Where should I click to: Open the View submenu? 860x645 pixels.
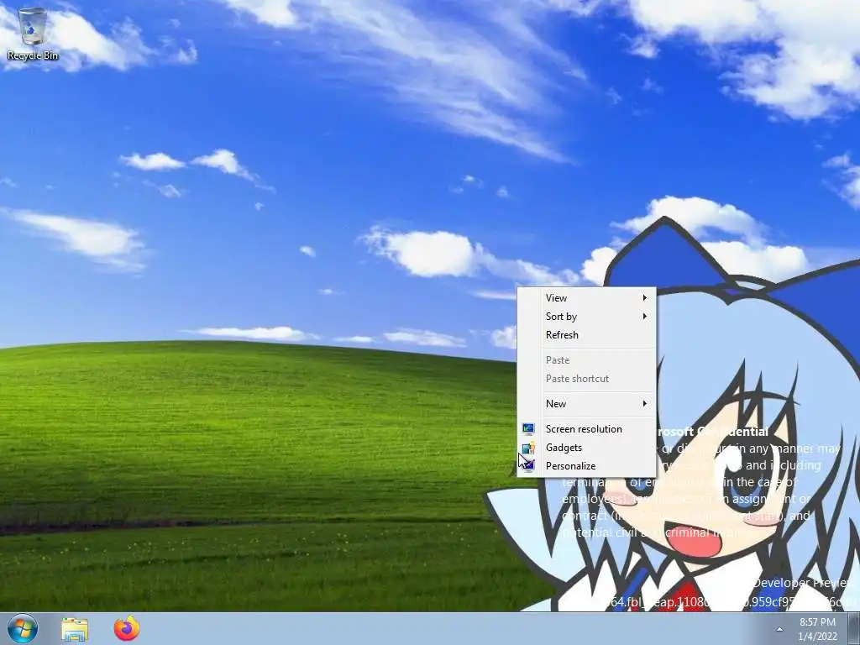(x=586, y=298)
